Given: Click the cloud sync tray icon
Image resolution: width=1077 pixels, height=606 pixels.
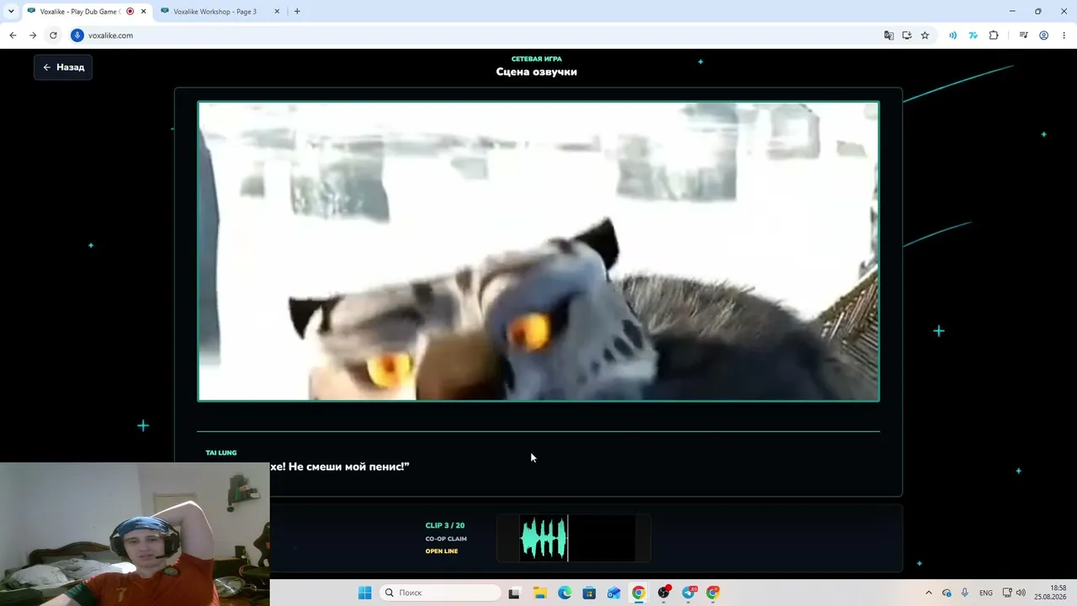Looking at the screenshot, I should tap(947, 593).
